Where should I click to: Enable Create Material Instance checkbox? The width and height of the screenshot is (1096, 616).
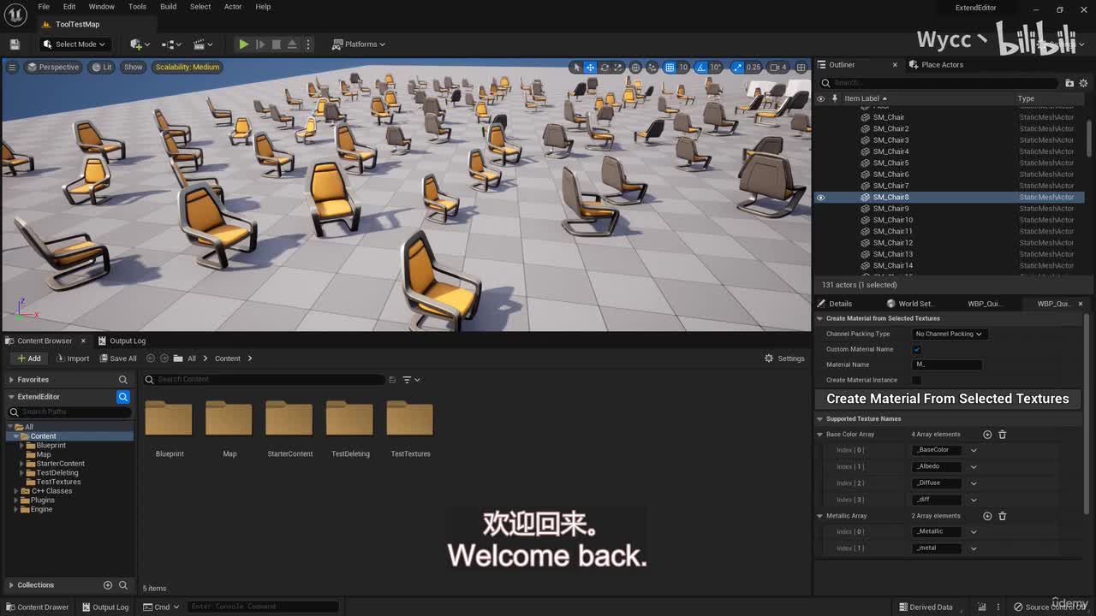[916, 380]
